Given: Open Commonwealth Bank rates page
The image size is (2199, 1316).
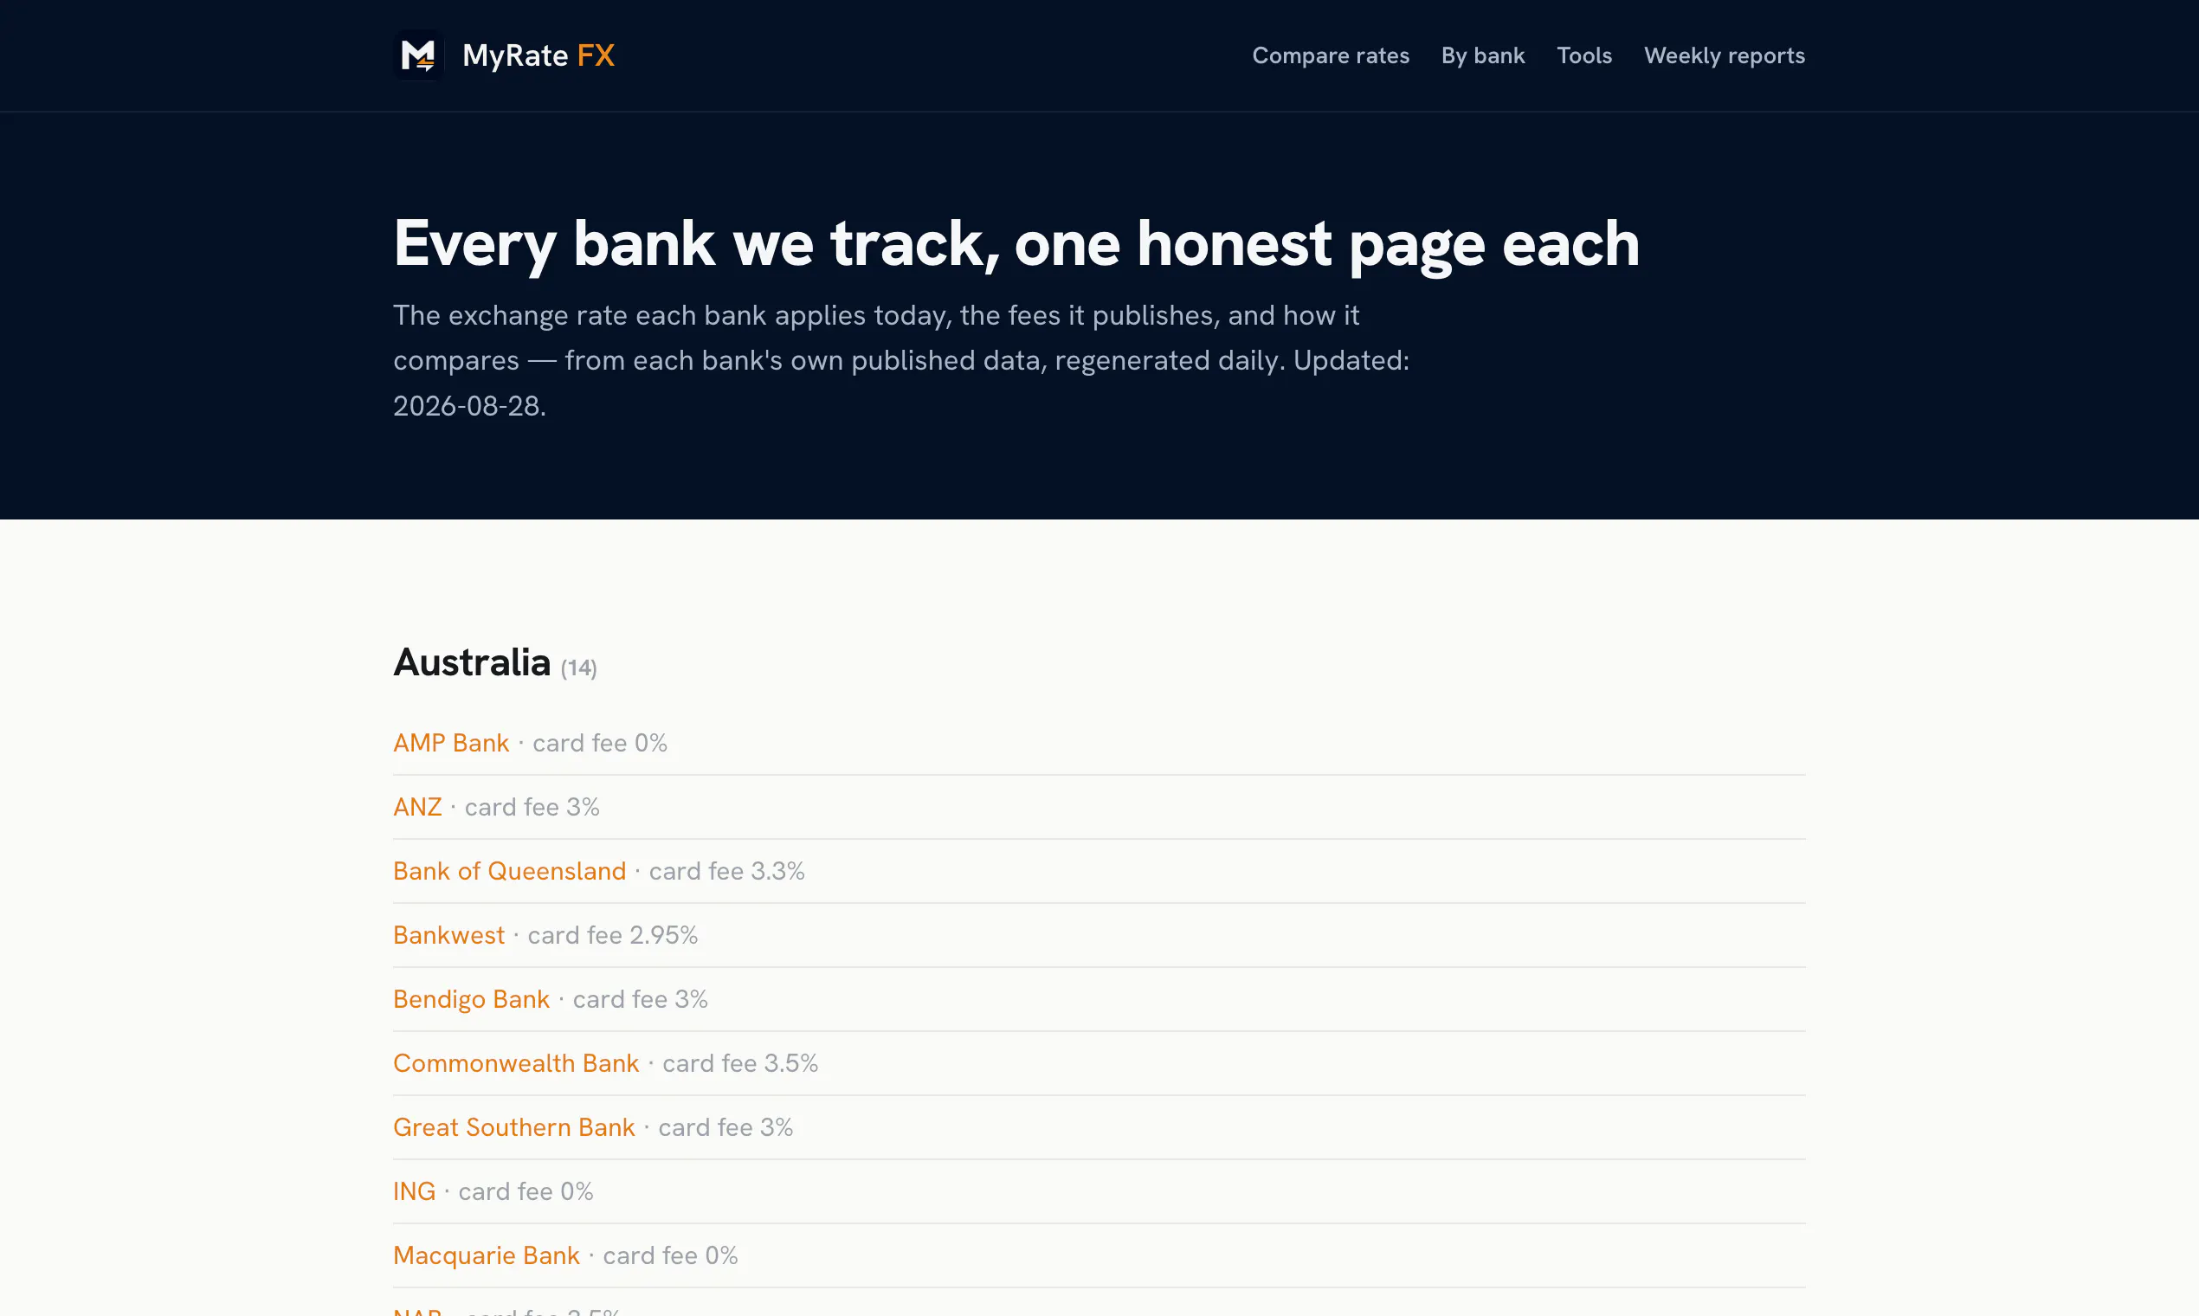Looking at the screenshot, I should tap(515, 1062).
